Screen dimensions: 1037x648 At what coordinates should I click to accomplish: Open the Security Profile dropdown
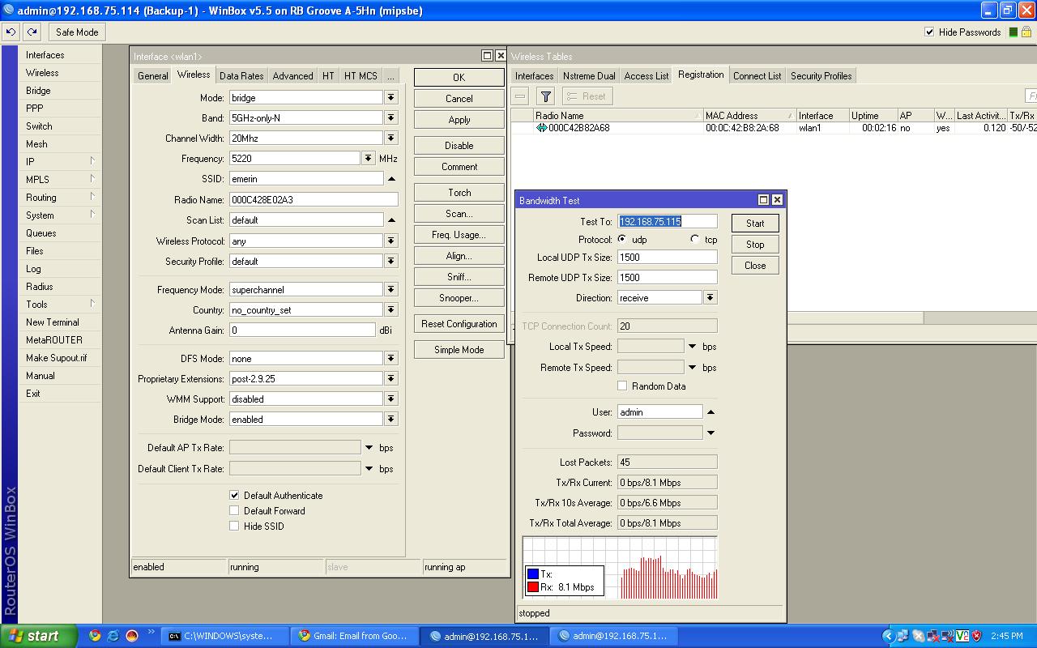391,262
